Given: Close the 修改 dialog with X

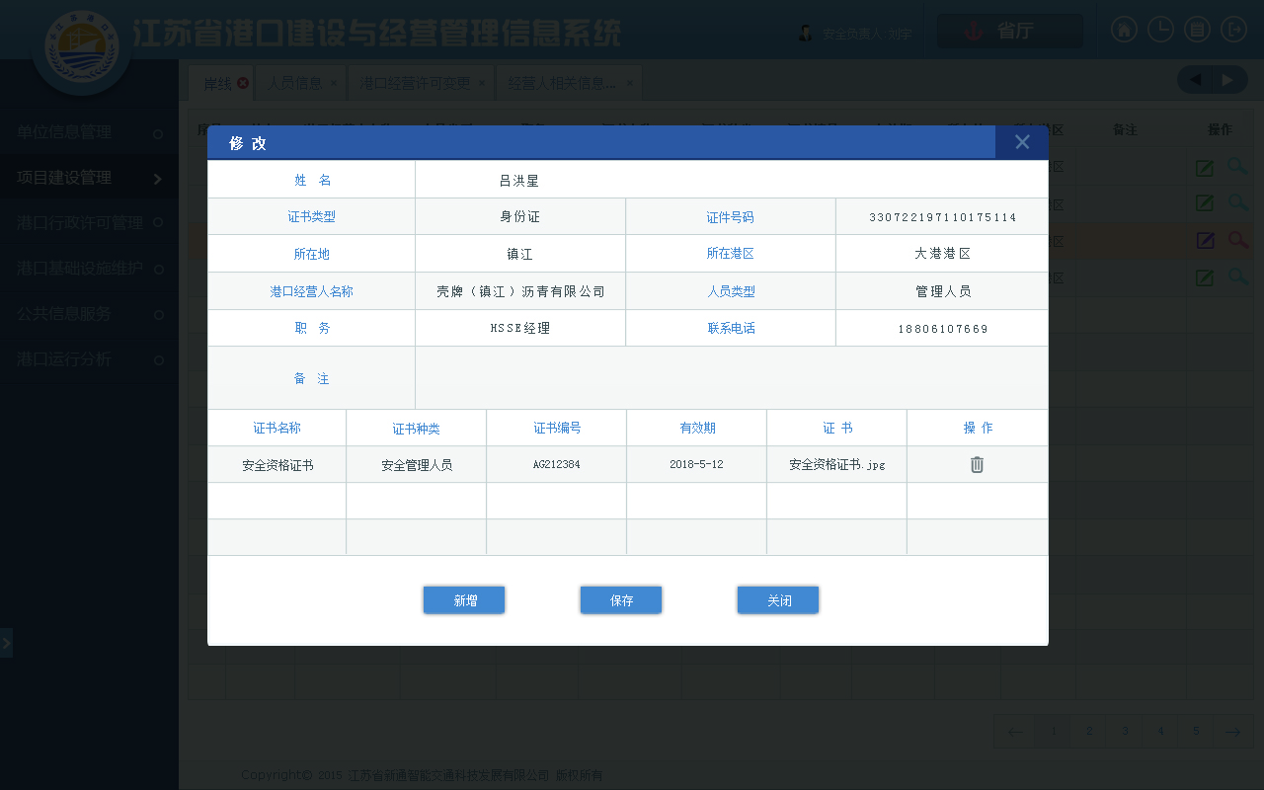Looking at the screenshot, I should pyautogui.click(x=1022, y=142).
